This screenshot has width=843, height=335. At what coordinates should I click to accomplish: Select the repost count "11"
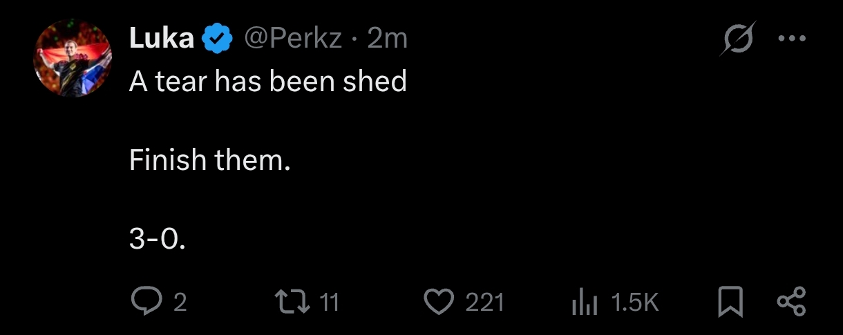[x=330, y=303]
